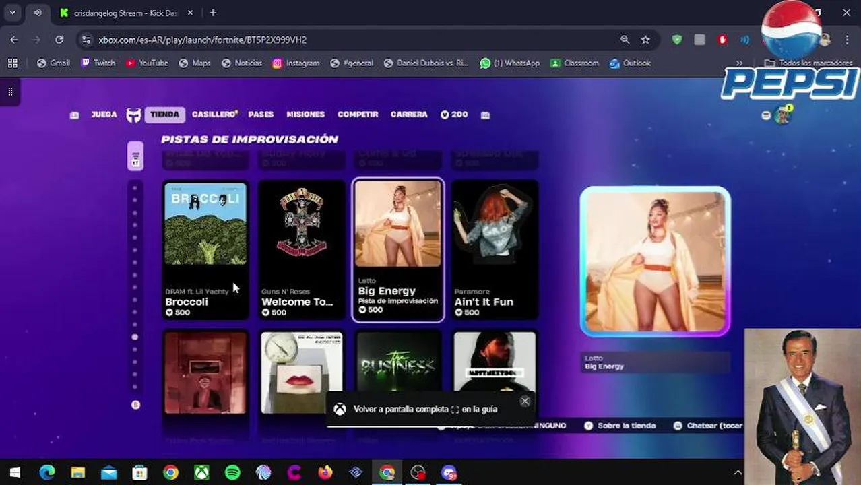The width and height of the screenshot is (861, 485).
Task: Open the CASILLERO tab
Action: point(214,115)
